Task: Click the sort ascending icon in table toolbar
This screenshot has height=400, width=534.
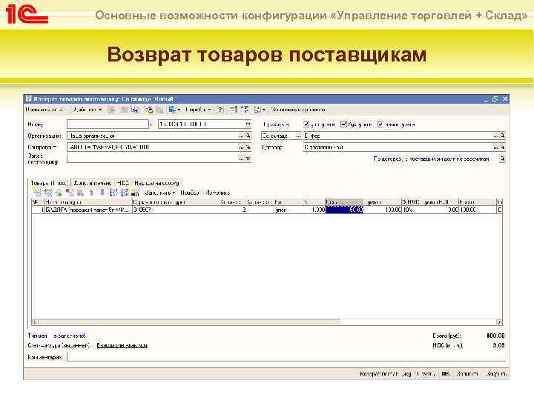Action: (113, 193)
